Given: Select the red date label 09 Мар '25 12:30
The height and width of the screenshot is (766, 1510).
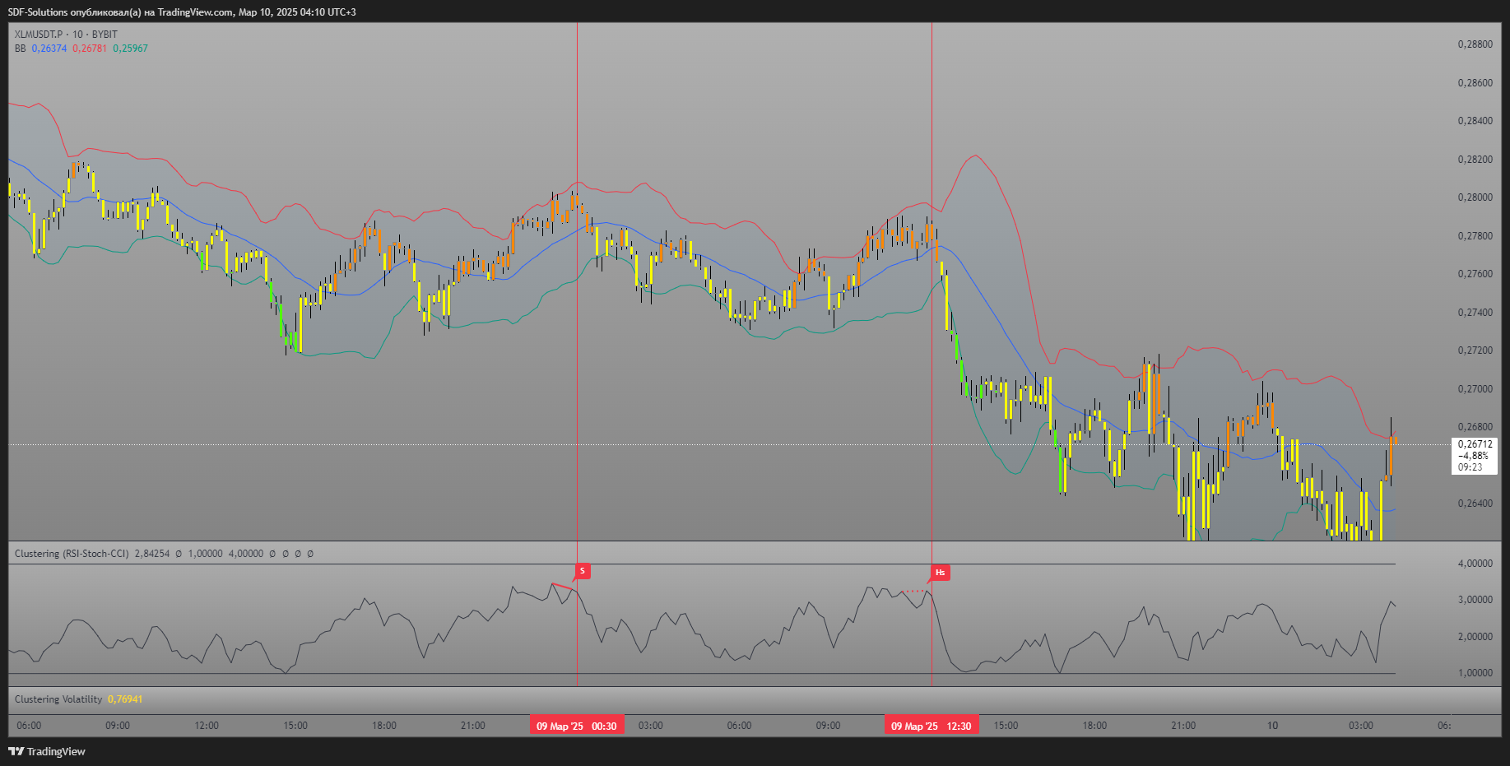Looking at the screenshot, I should click(x=932, y=726).
